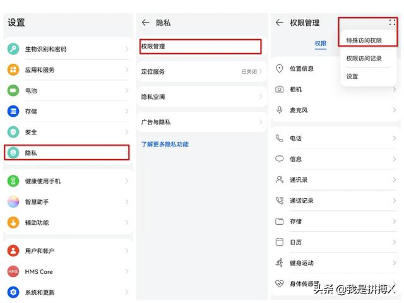Expand the 应用和服务 row chevron
404x303 pixels.
126,69
